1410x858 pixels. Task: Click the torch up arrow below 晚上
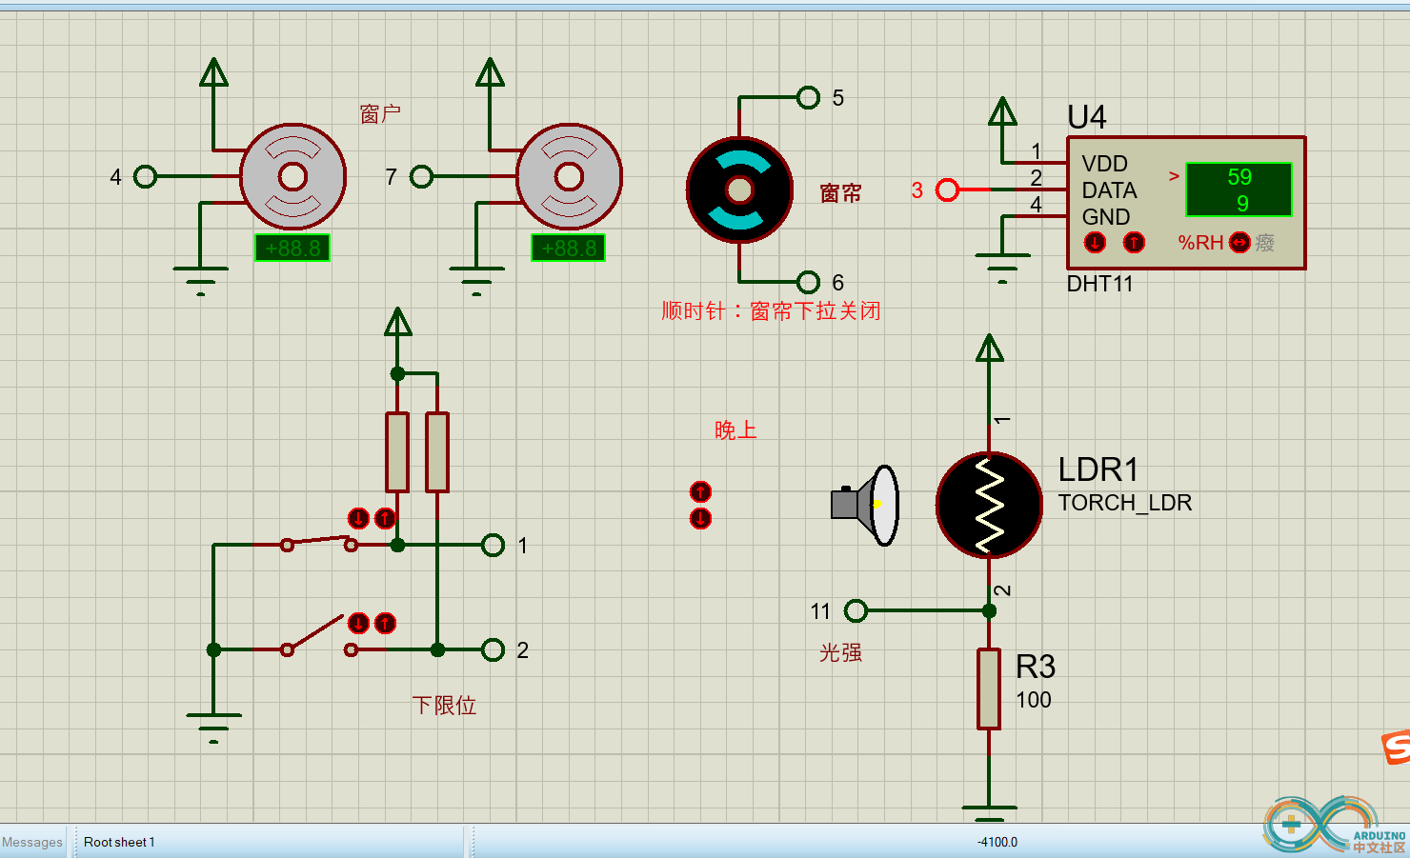click(700, 491)
